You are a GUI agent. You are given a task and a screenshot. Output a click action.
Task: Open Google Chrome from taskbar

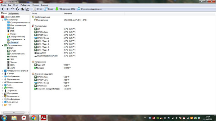point(33,118)
